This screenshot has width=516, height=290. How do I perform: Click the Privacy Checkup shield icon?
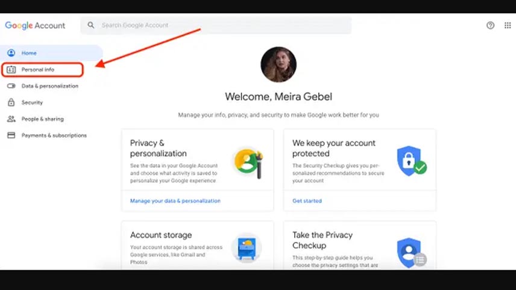click(x=412, y=253)
